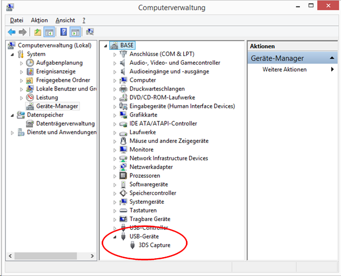Viewport: 341px width, 276px height.
Task: Select Geräte-Manager in the left tree
Action: [57, 106]
